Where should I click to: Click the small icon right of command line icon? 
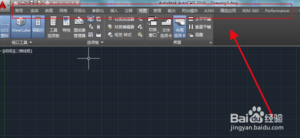click(98, 19)
